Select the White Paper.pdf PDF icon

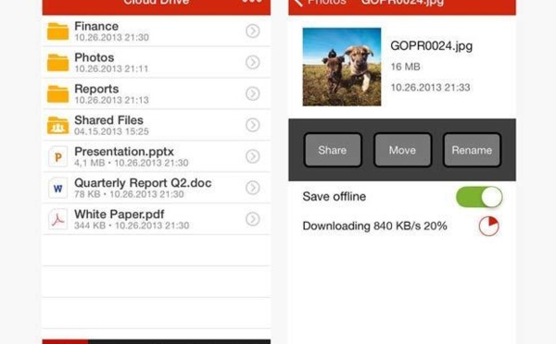tap(57, 219)
